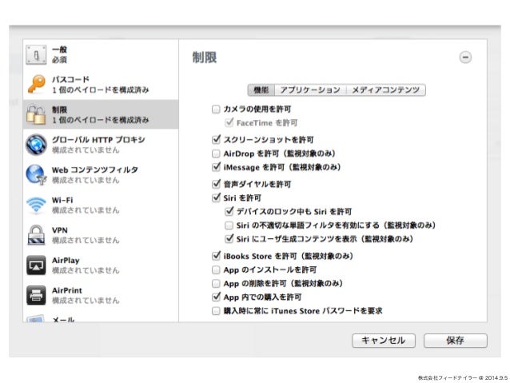Select the 一般 label in sidebar
Image resolution: width=510 pixels, height=383 pixels.
click(x=59, y=50)
